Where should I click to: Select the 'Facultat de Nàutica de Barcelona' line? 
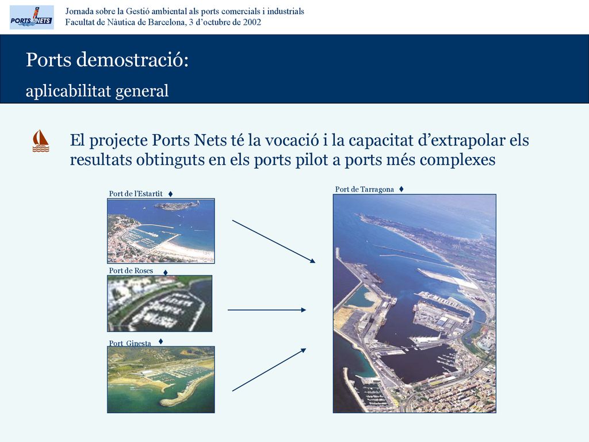(163, 22)
